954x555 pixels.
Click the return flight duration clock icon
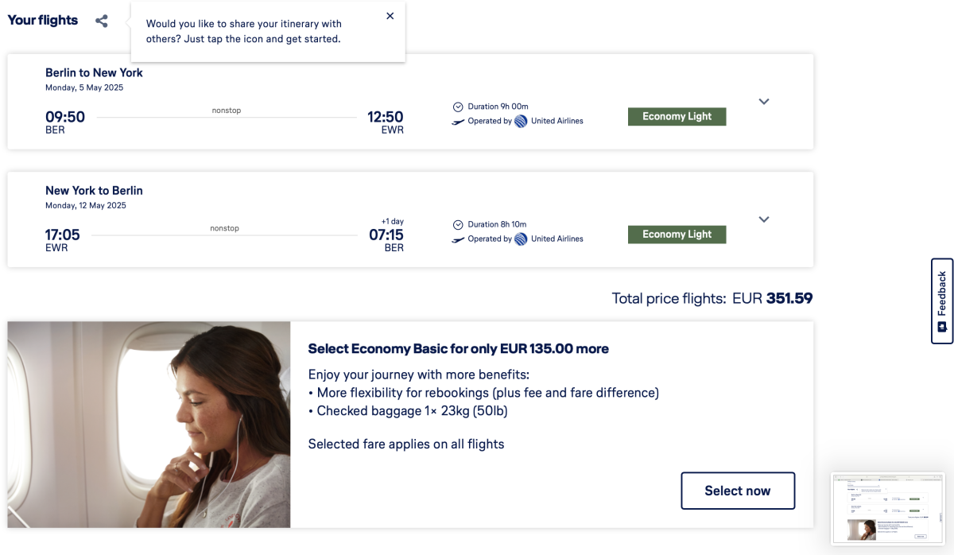pos(458,224)
